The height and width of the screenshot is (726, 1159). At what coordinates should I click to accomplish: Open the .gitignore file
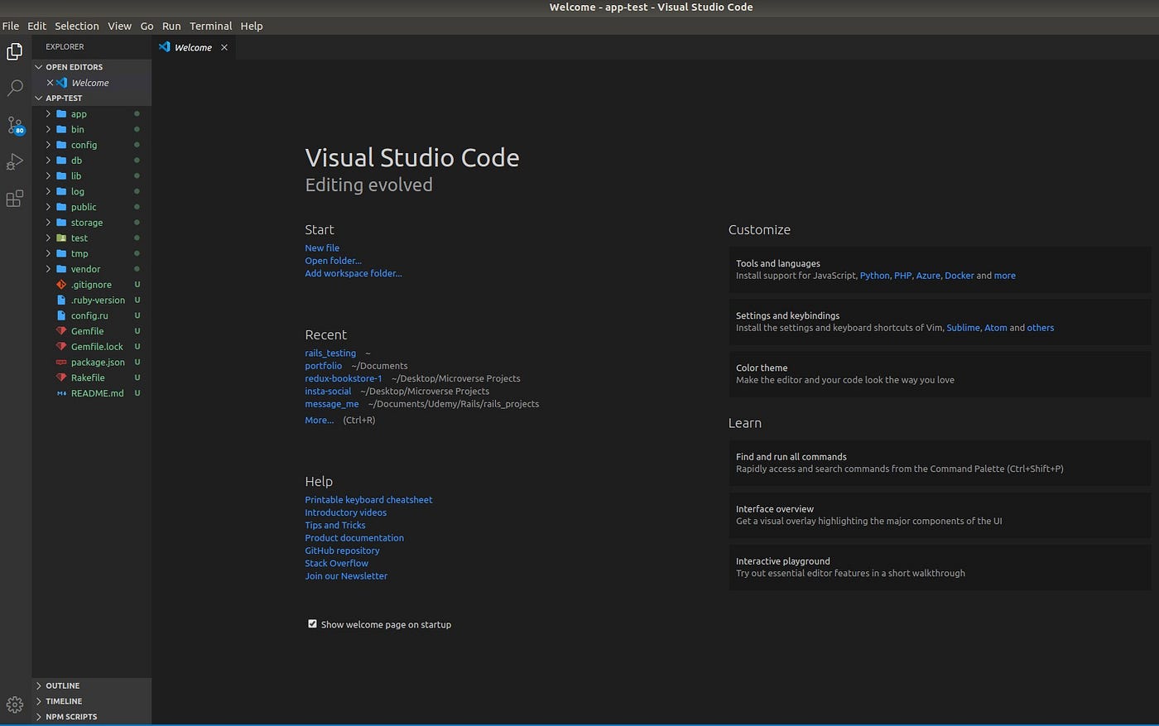tap(90, 285)
